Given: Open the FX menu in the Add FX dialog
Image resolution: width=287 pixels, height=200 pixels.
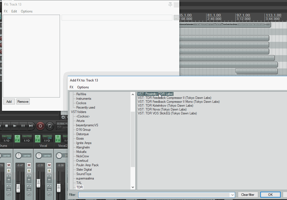Looking at the screenshot, I should [x=72, y=87].
